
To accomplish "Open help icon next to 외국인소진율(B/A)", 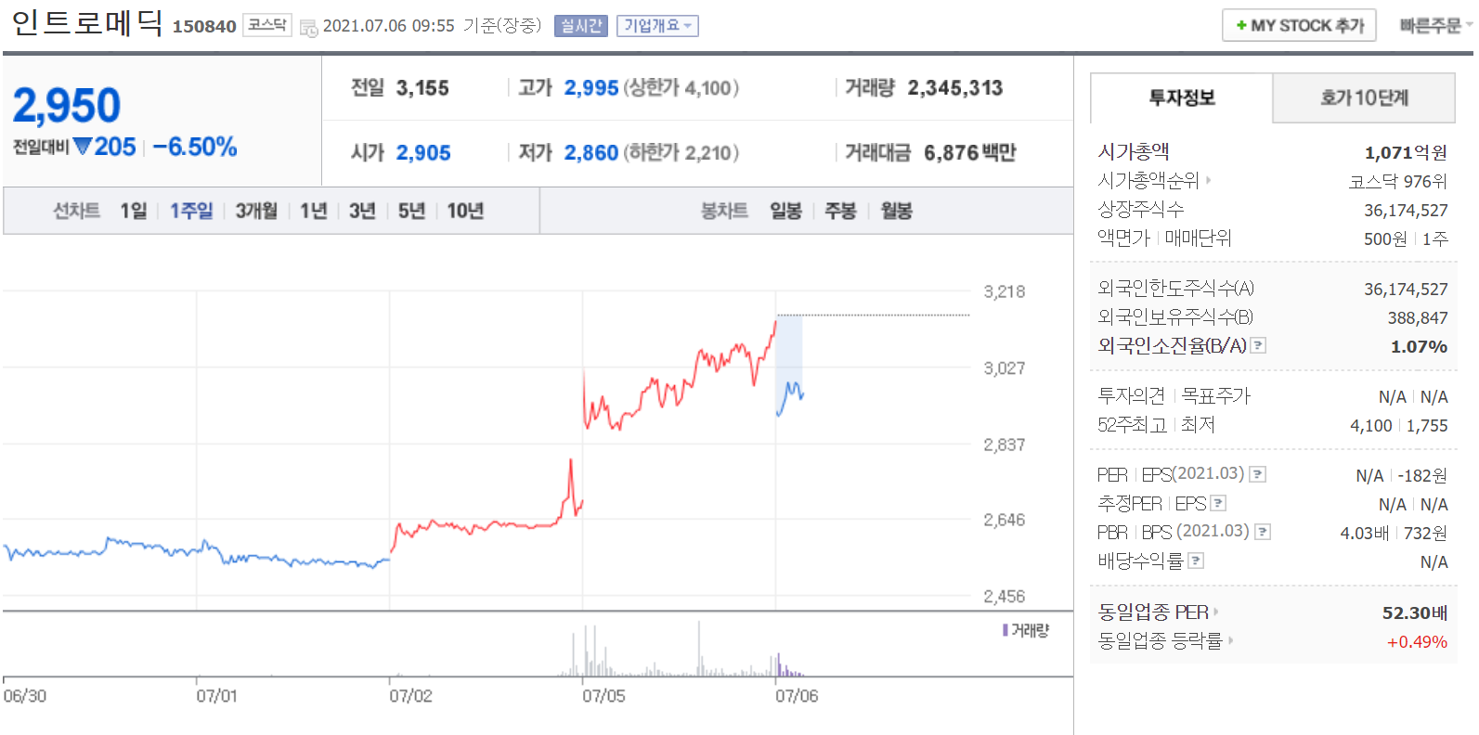I will (x=1258, y=345).
